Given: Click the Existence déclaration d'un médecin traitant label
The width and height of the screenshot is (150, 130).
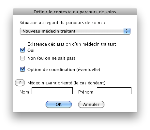Looking at the screenshot, I should click(73, 44).
